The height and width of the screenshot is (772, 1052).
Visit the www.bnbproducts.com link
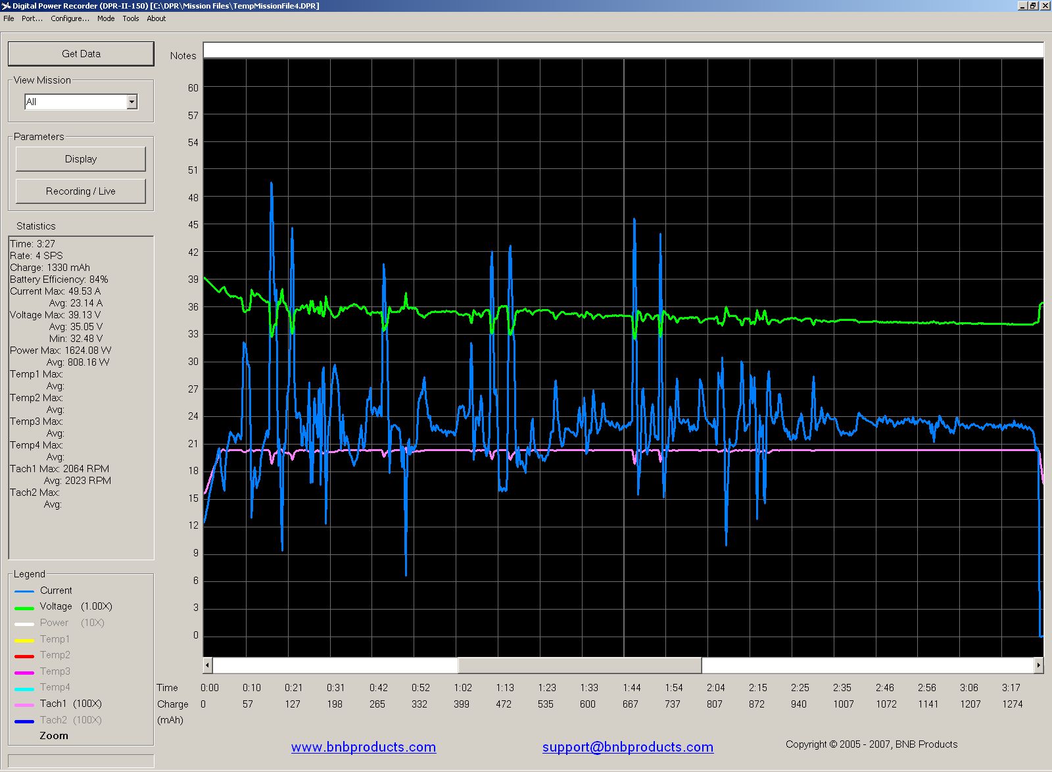point(364,747)
